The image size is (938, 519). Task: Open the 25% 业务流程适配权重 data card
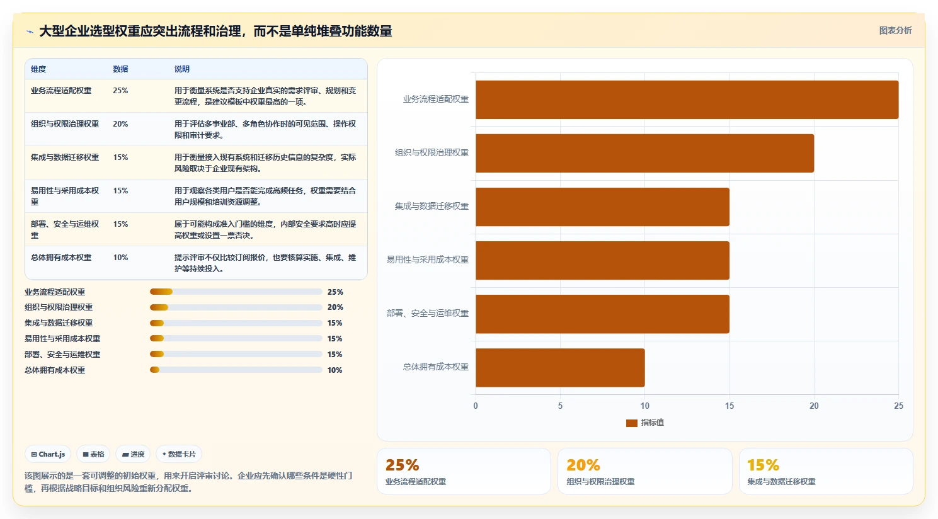464,471
